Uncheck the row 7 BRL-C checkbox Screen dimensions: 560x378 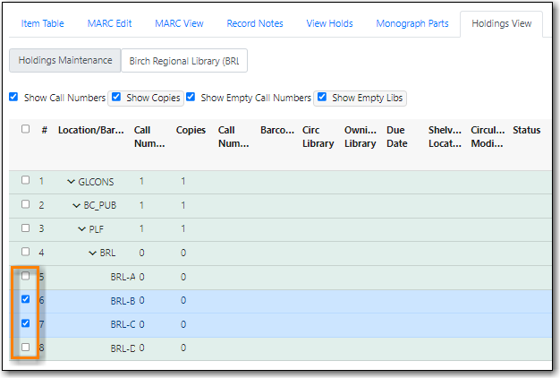[26, 322]
